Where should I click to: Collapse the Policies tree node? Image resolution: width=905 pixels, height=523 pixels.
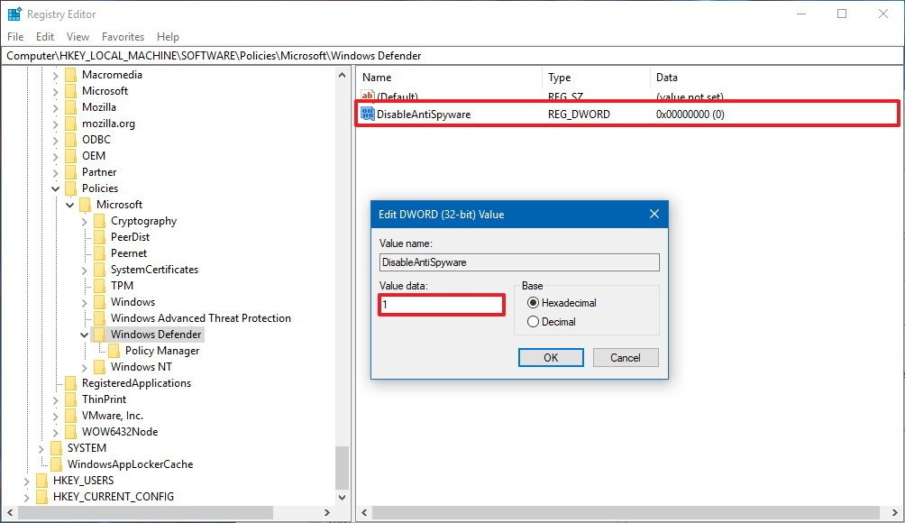[x=55, y=188]
